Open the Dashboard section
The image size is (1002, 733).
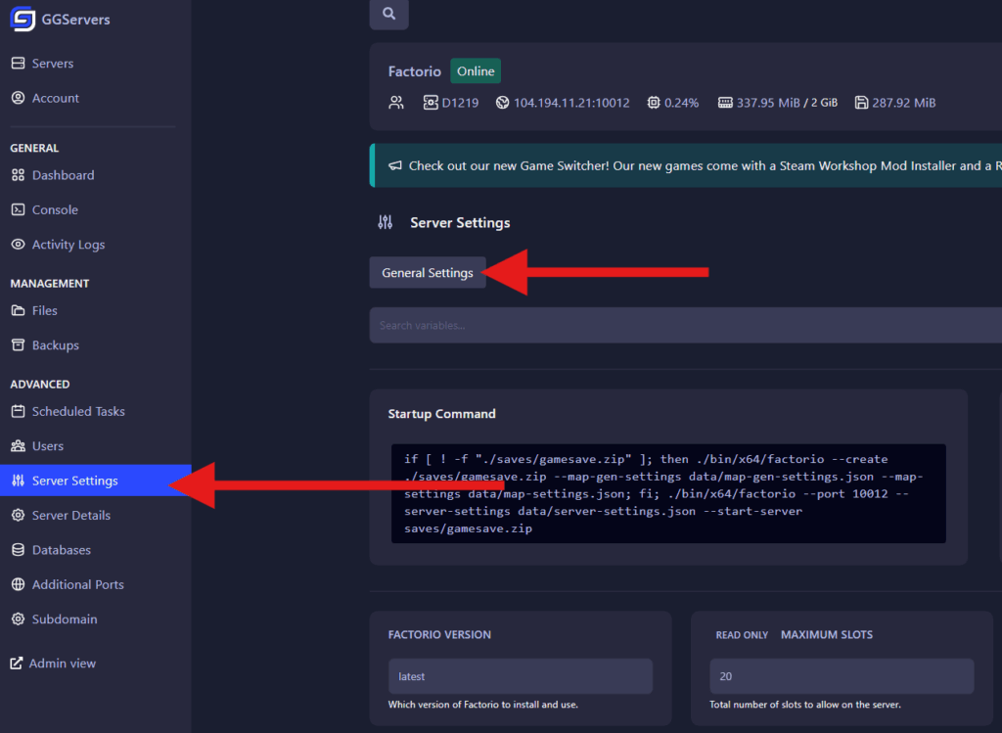tap(63, 175)
